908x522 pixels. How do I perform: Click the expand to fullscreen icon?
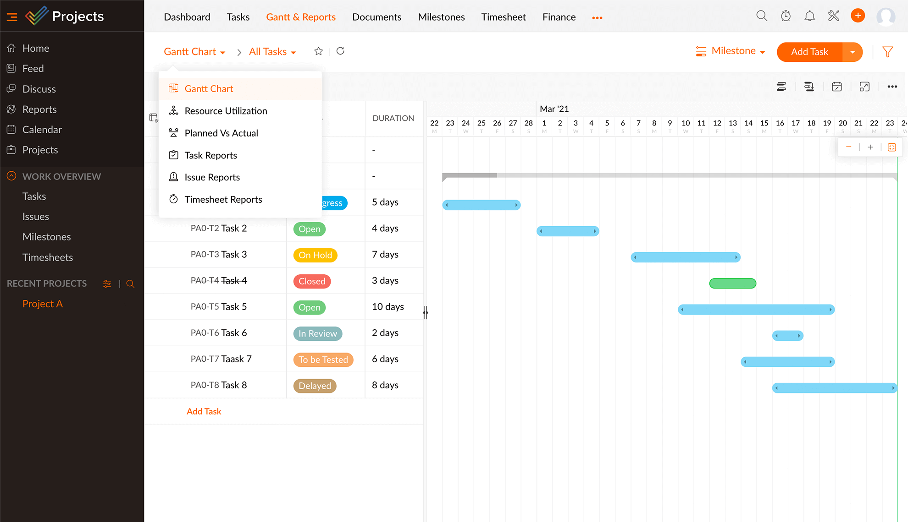865,86
